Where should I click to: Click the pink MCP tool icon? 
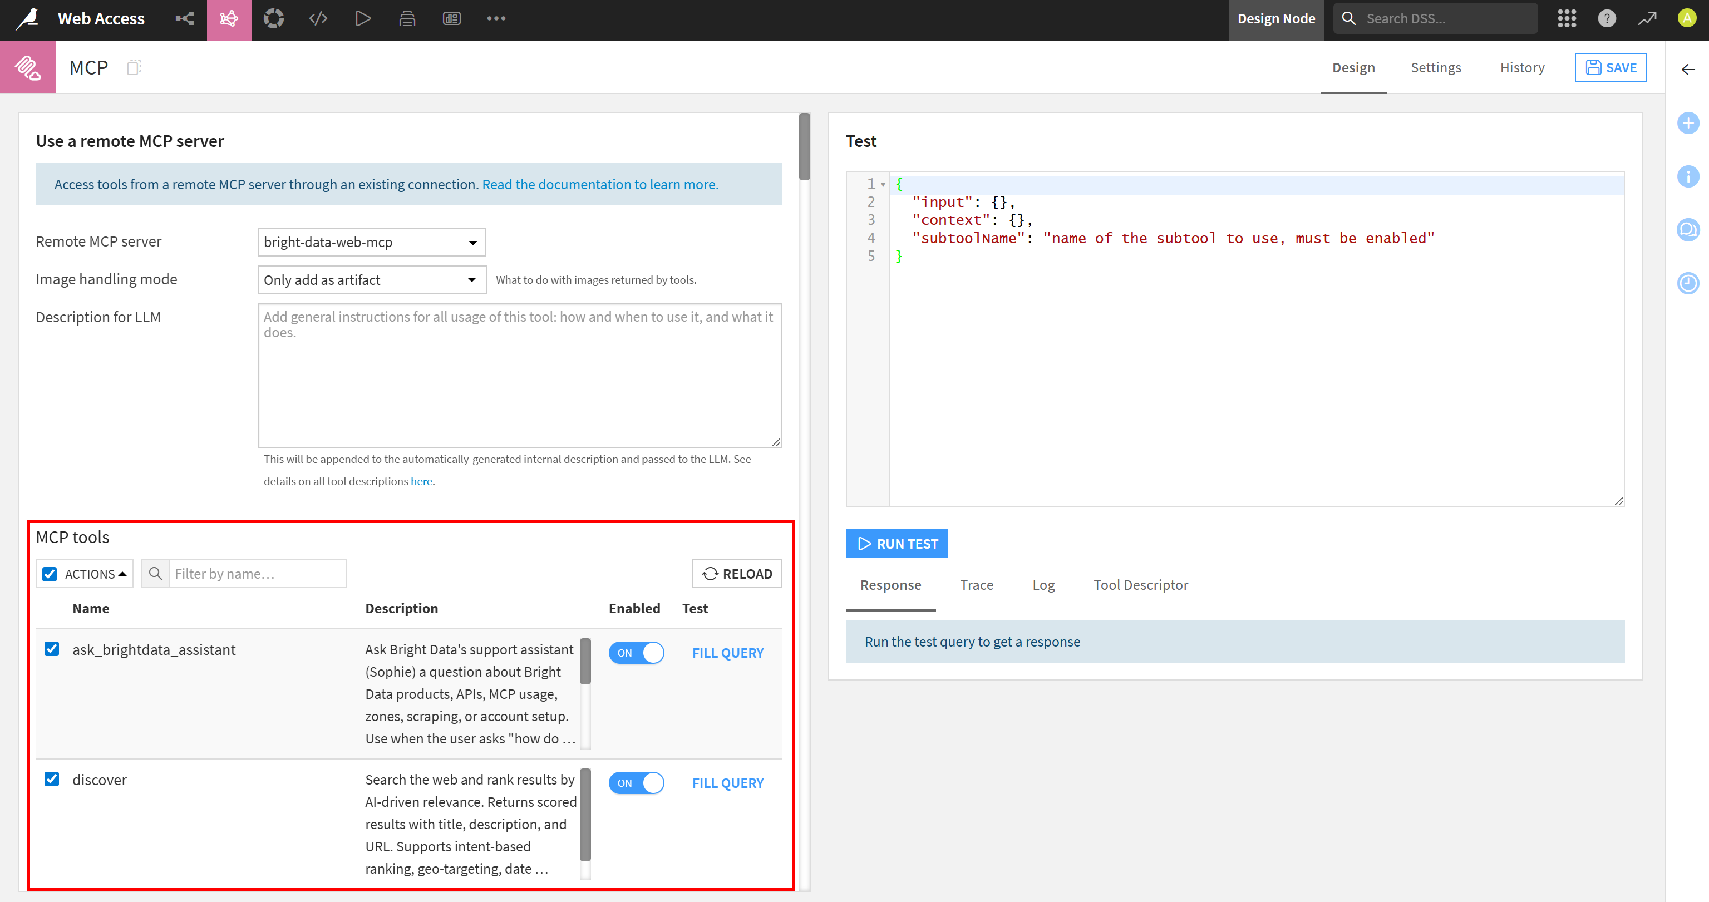(28, 67)
